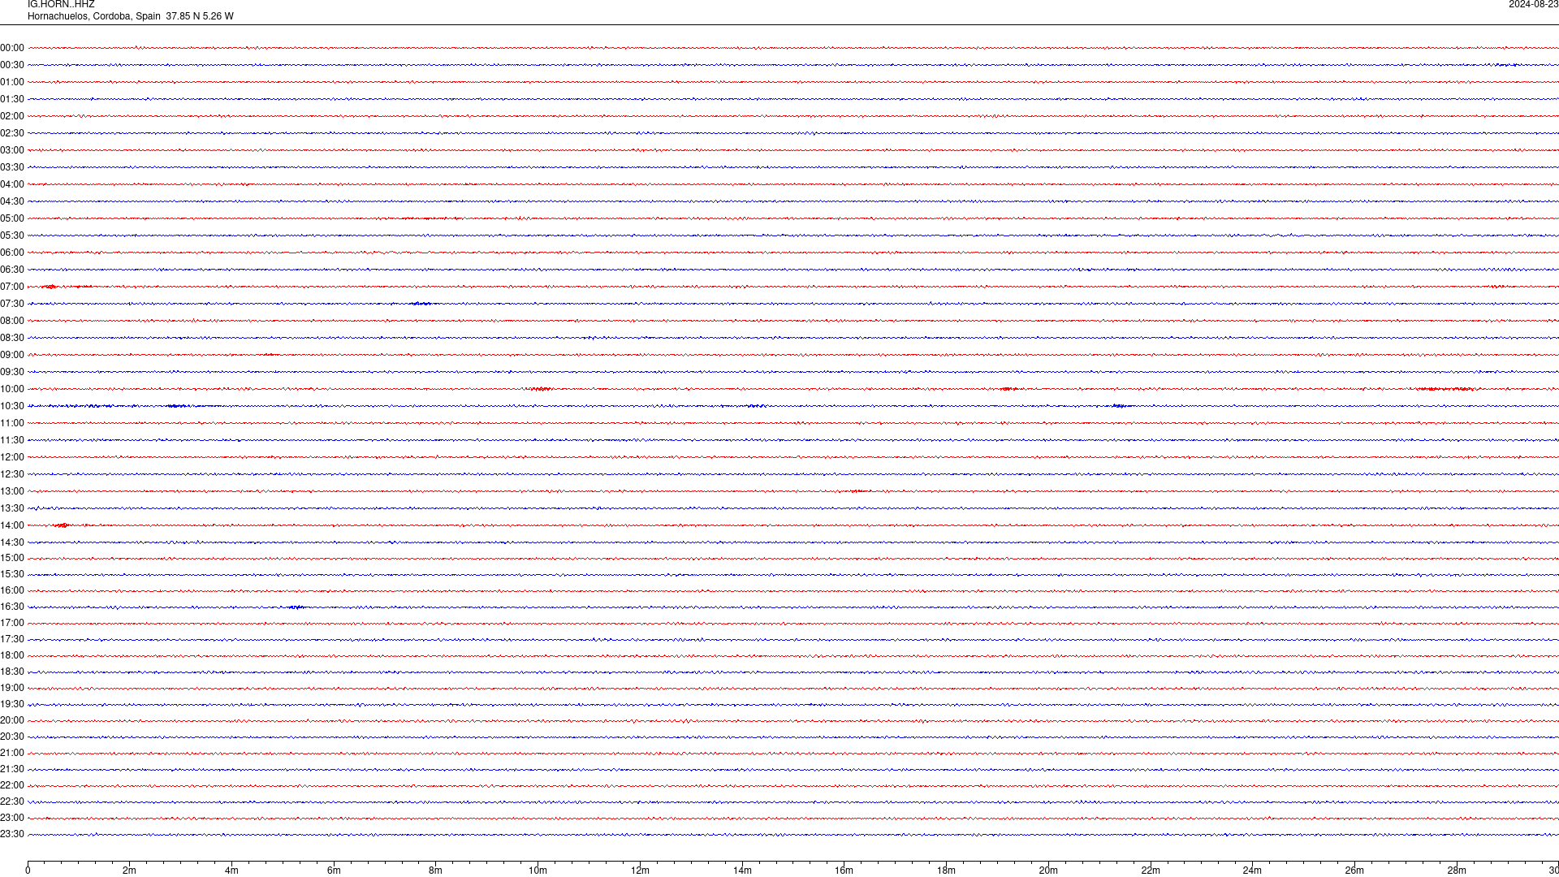Select the 10:30 trace time label
Image resolution: width=1559 pixels, height=877 pixels.
click(x=12, y=406)
